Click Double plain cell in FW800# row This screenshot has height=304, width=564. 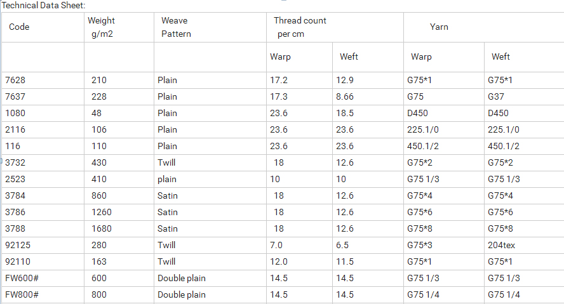pyautogui.click(x=210, y=295)
